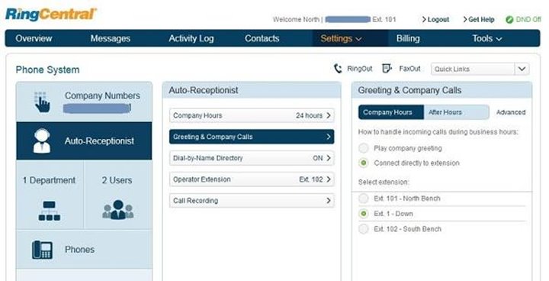Click the RingOut label
This screenshot has height=281, width=549.
[x=360, y=69]
